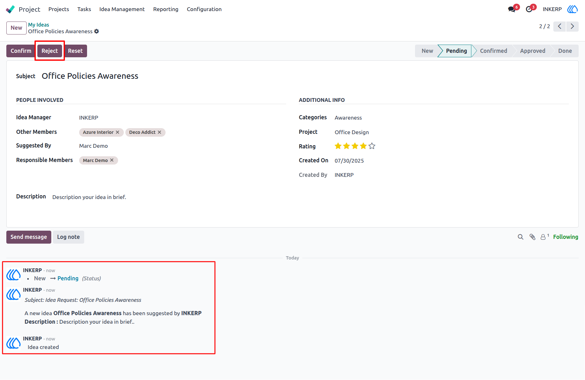
Task: Open the Project field showing Office Design
Action: [x=352, y=132]
